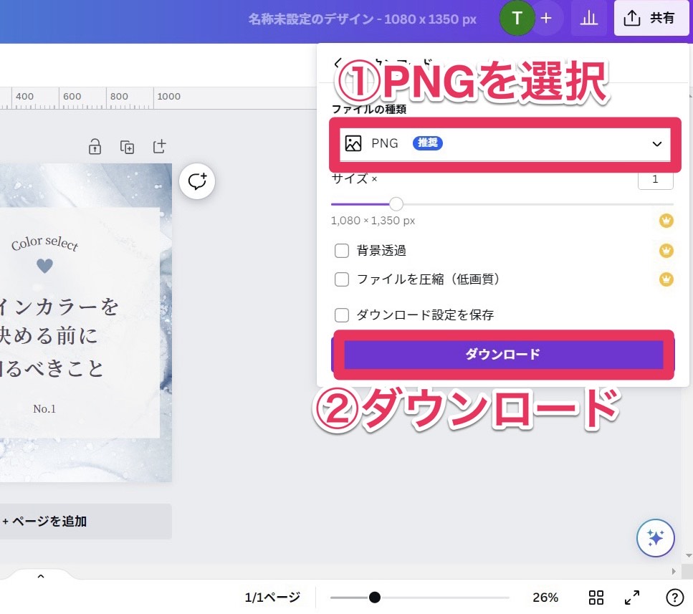Tick the ダウンロード設定を保存 checkbox

click(342, 315)
